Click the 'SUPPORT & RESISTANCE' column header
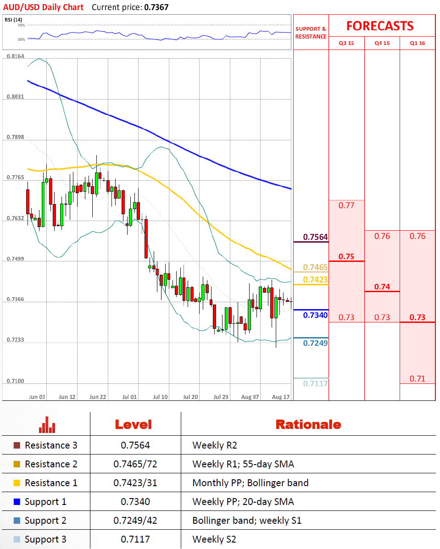Screen dimensions: 440x549 311,33
